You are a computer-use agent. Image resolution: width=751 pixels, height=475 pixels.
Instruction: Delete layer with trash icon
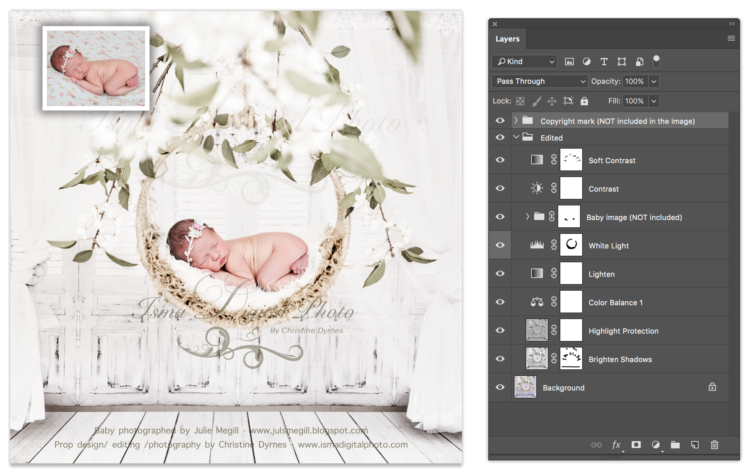(x=715, y=445)
